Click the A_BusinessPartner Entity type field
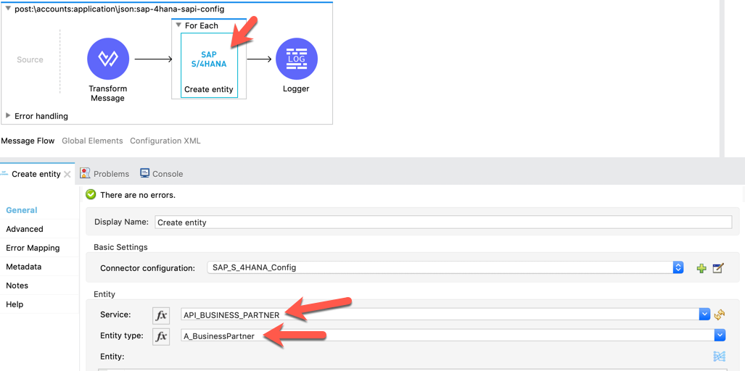 coord(448,336)
